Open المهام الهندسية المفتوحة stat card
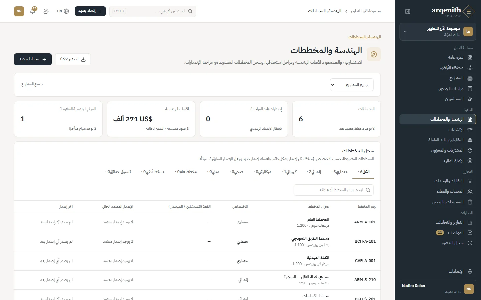481x300 pixels. 58,119
